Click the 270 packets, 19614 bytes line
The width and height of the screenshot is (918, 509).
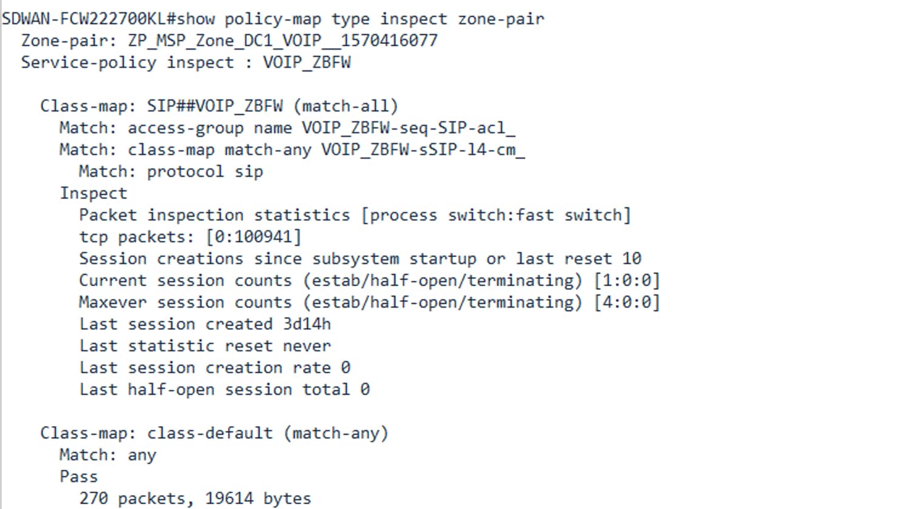pos(195,499)
